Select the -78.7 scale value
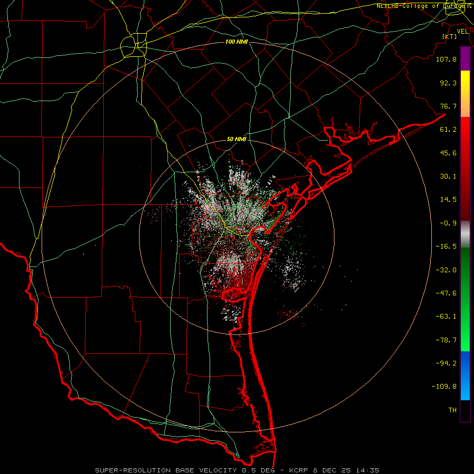The image size is (474, 474). (446, 340)
